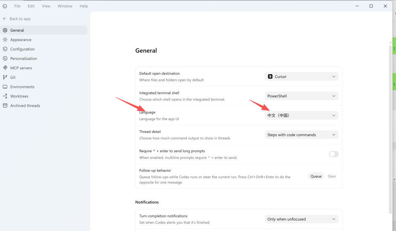Image resolution: width=396 pixels, height=231 pixels.
Task: Click the settings page scrollbar
Action: pos(390,77)
